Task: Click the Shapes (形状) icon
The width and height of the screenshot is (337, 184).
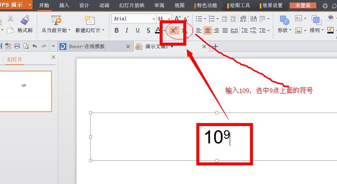Action: (x=284, y=20)
